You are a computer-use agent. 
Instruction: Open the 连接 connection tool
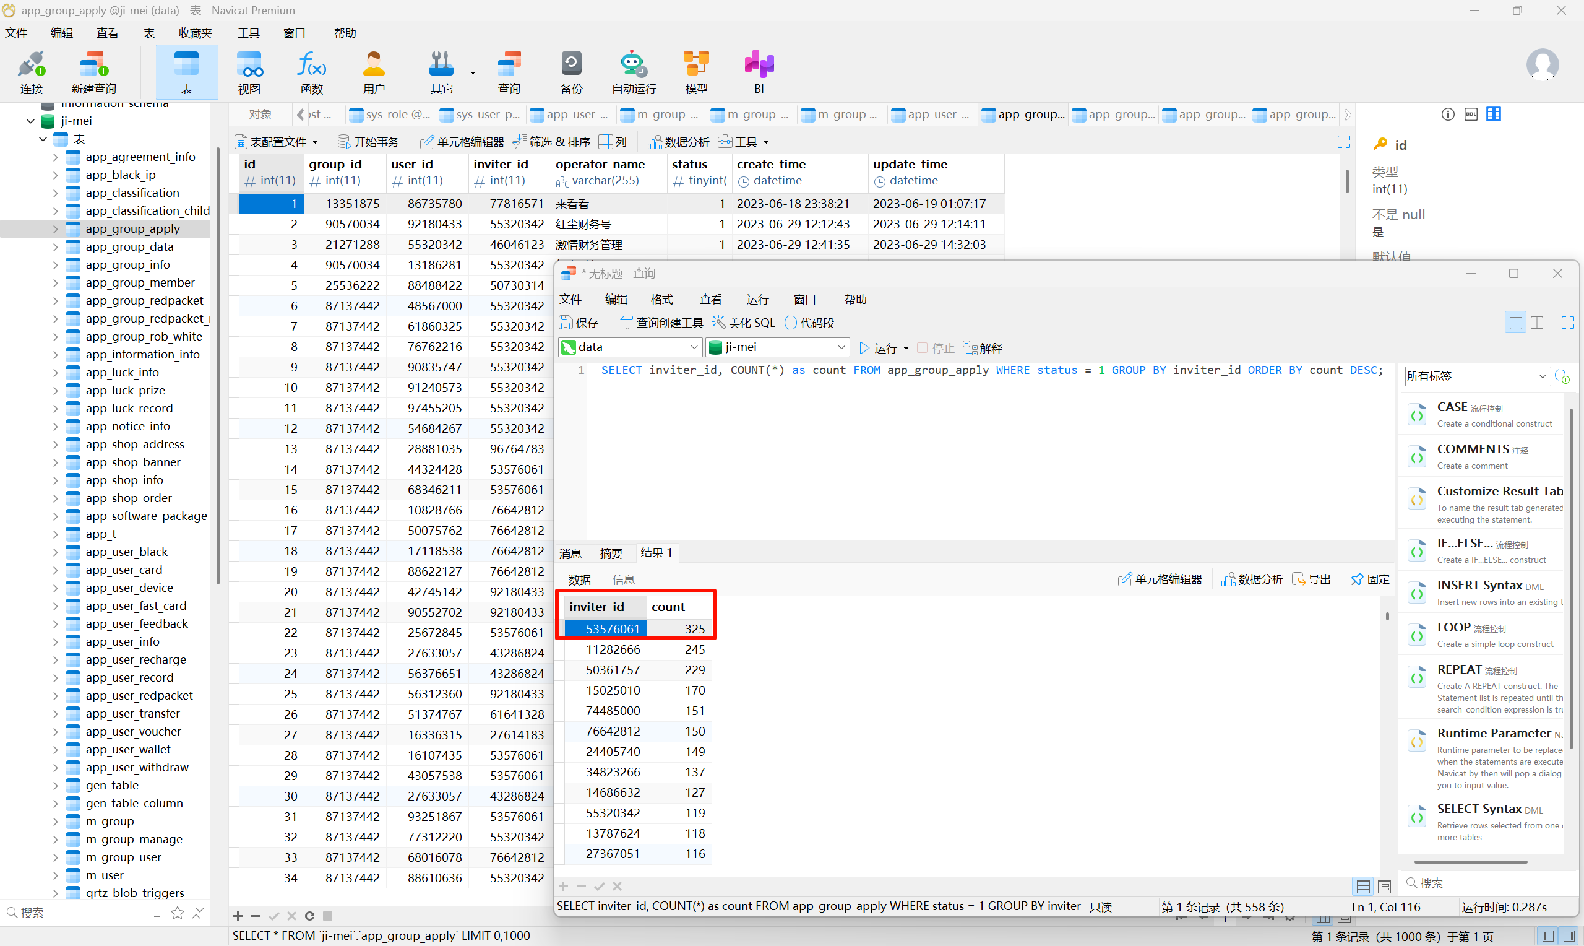pos(30,72)
